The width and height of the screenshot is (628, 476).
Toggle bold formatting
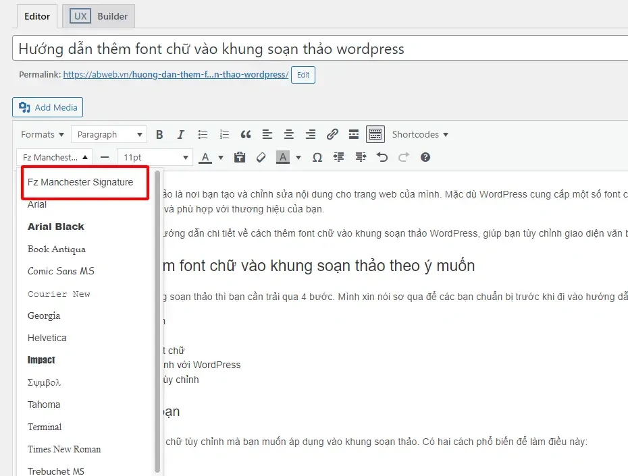[159, 134]
